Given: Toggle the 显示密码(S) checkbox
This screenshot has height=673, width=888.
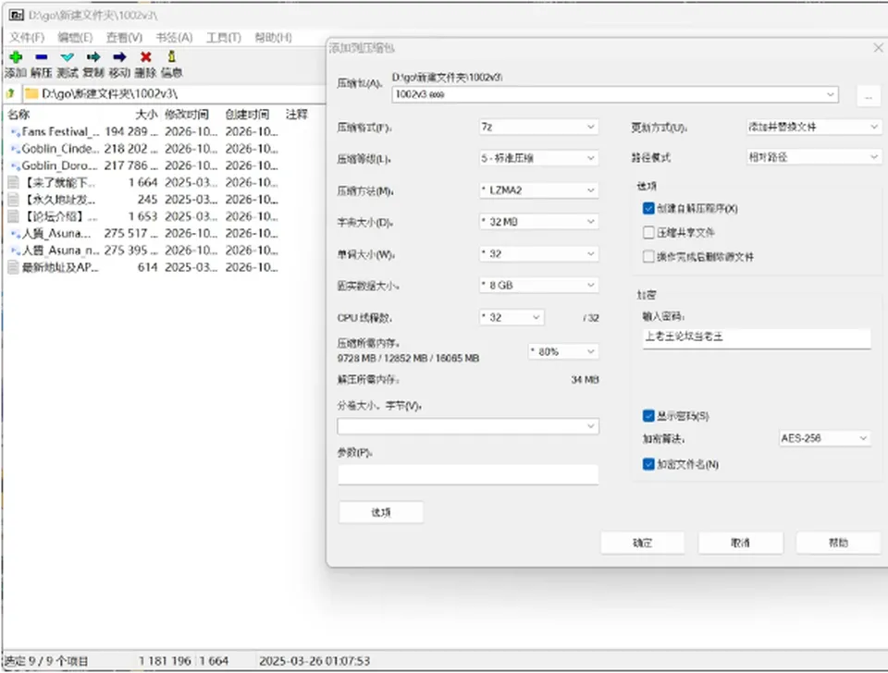Looking at the screenshot, I should [x=648, y=416].
